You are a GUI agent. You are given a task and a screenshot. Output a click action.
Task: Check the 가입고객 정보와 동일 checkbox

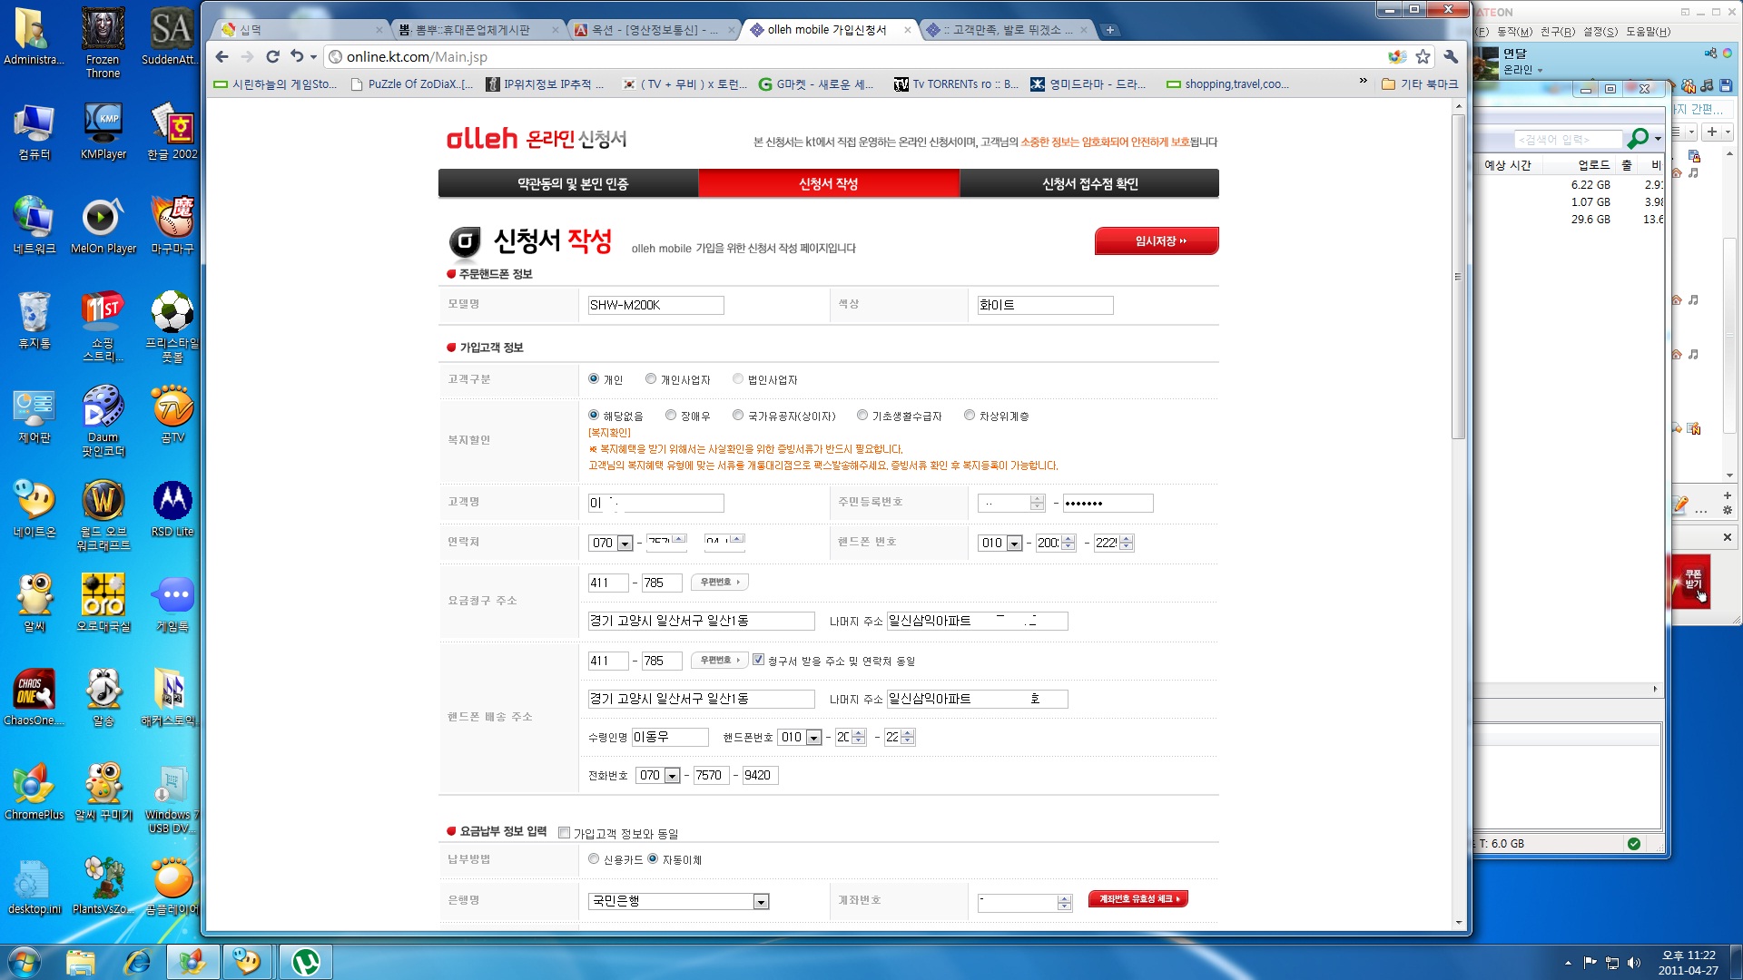(564, 832)
